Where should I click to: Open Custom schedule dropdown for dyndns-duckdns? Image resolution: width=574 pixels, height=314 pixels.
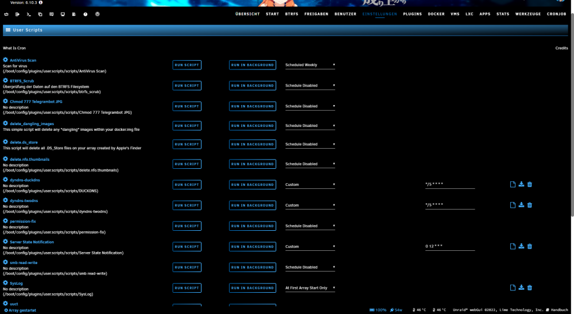click(310, 184)
